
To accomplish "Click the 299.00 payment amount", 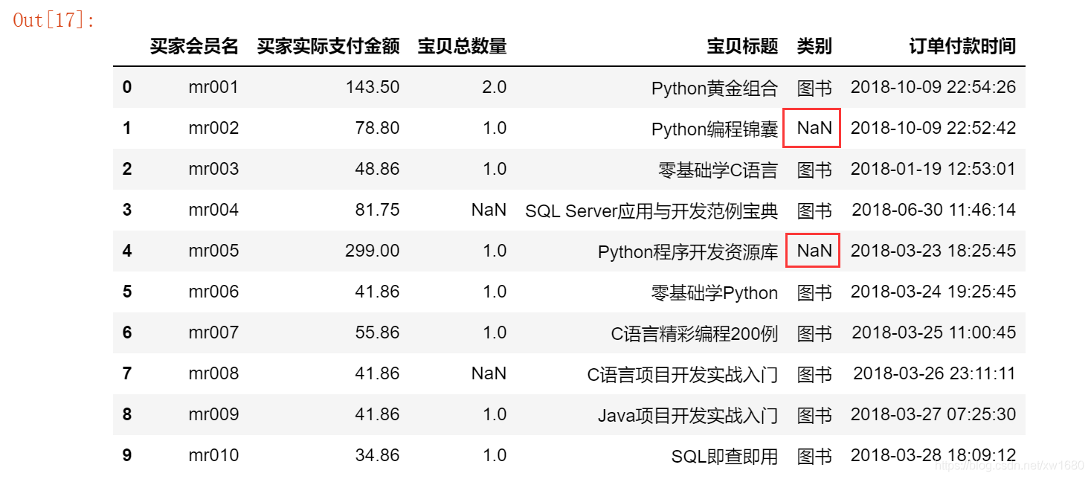I will pyautogui.click(x=373, y=251).
